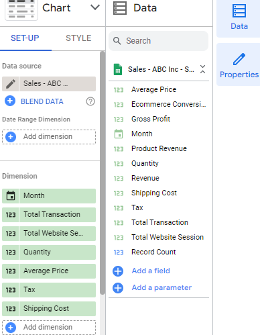
Task: Click the 123 icon beside Product Revenue field
Action: (x=119, y=149)
